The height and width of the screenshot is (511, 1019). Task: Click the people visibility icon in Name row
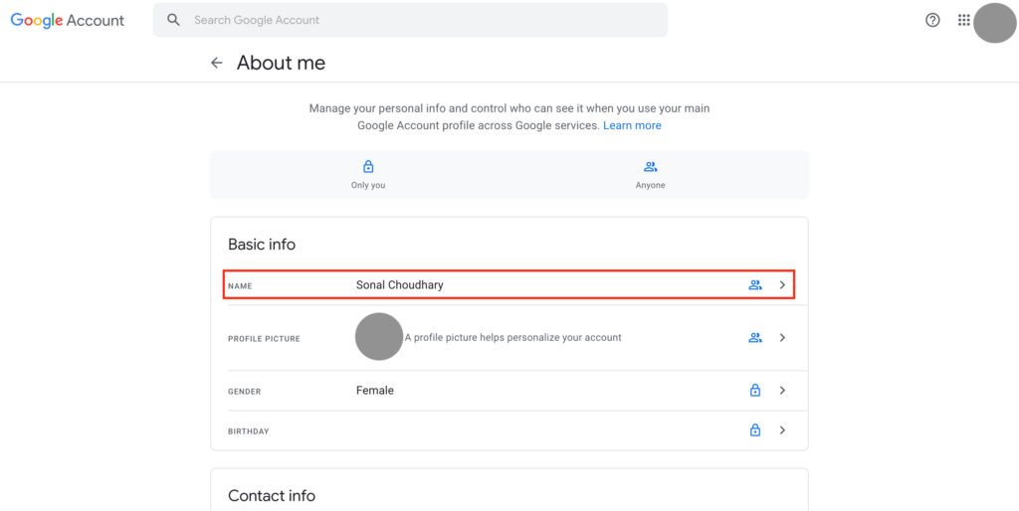click(755, 285)
